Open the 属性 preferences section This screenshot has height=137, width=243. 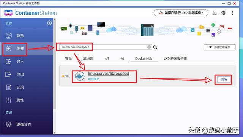[27, 100]
